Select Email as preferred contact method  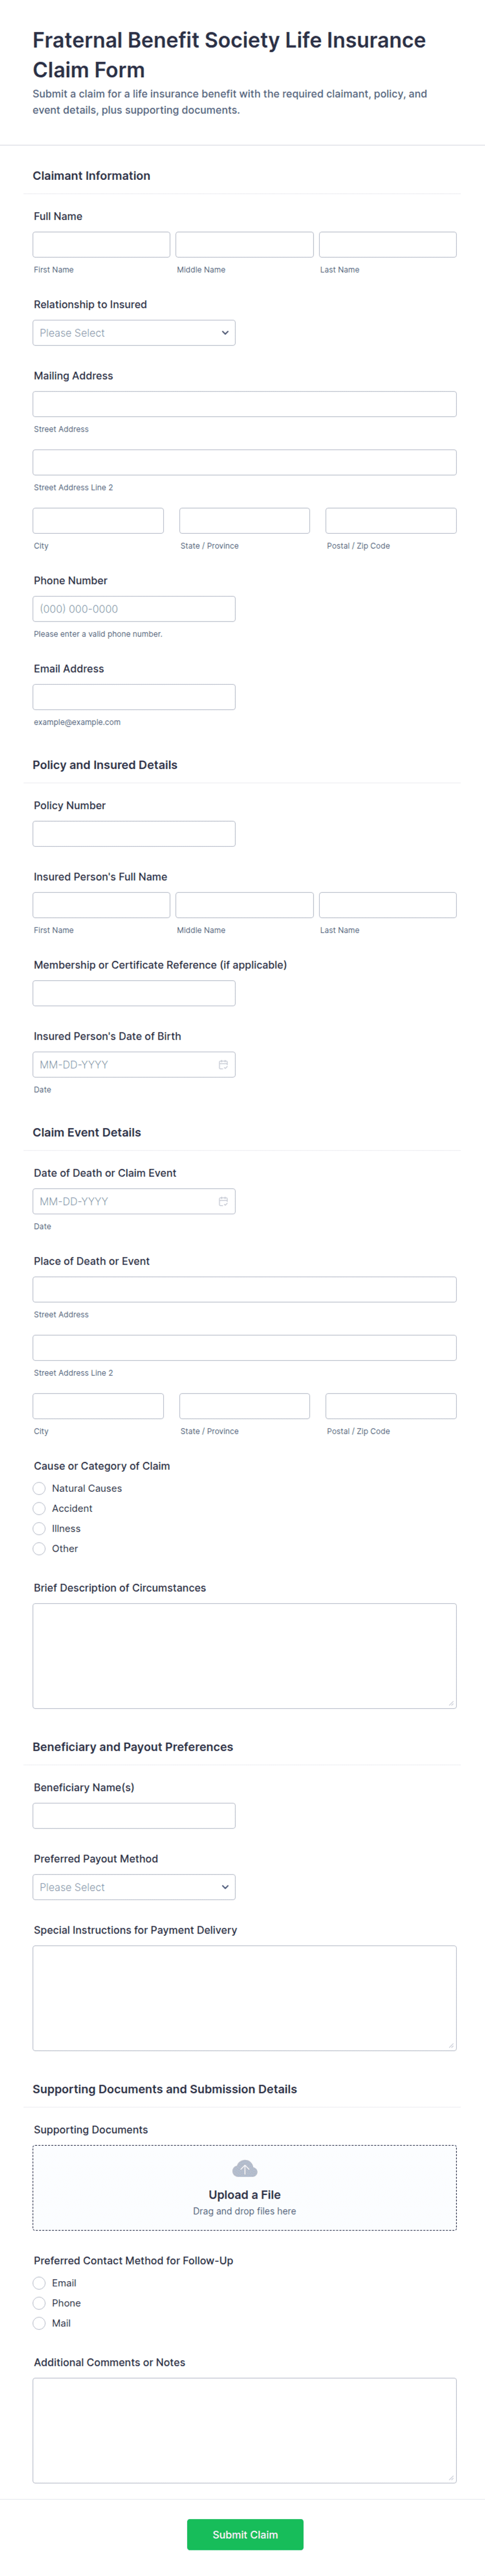point(39,2283)
